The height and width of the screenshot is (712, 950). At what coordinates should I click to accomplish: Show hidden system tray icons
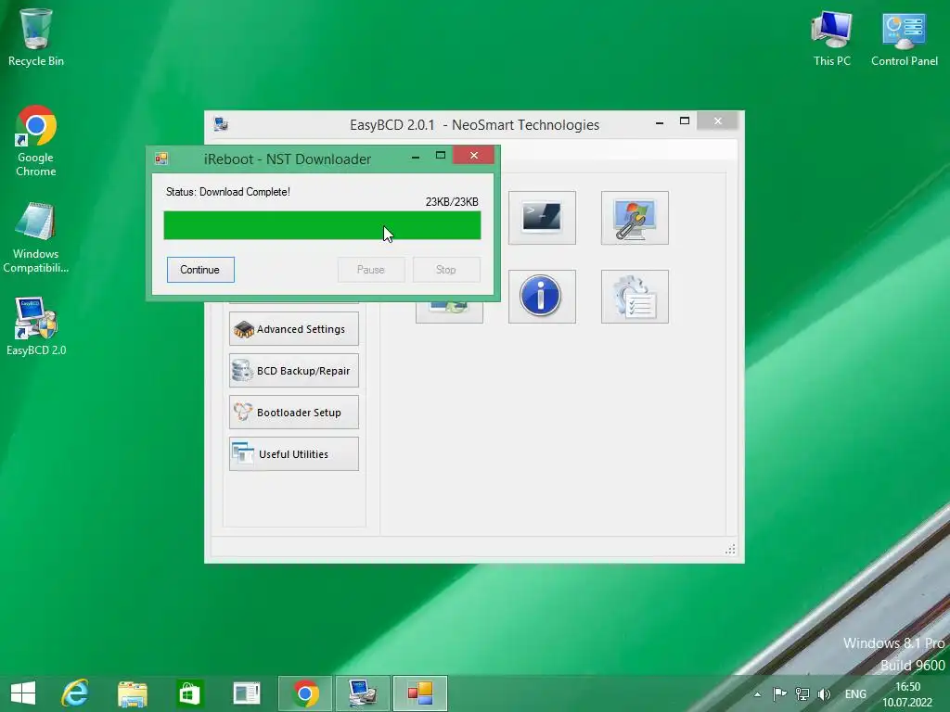(x=757, y=694)
